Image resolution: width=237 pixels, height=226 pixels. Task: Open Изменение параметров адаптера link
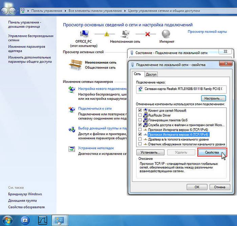point(27,49)
